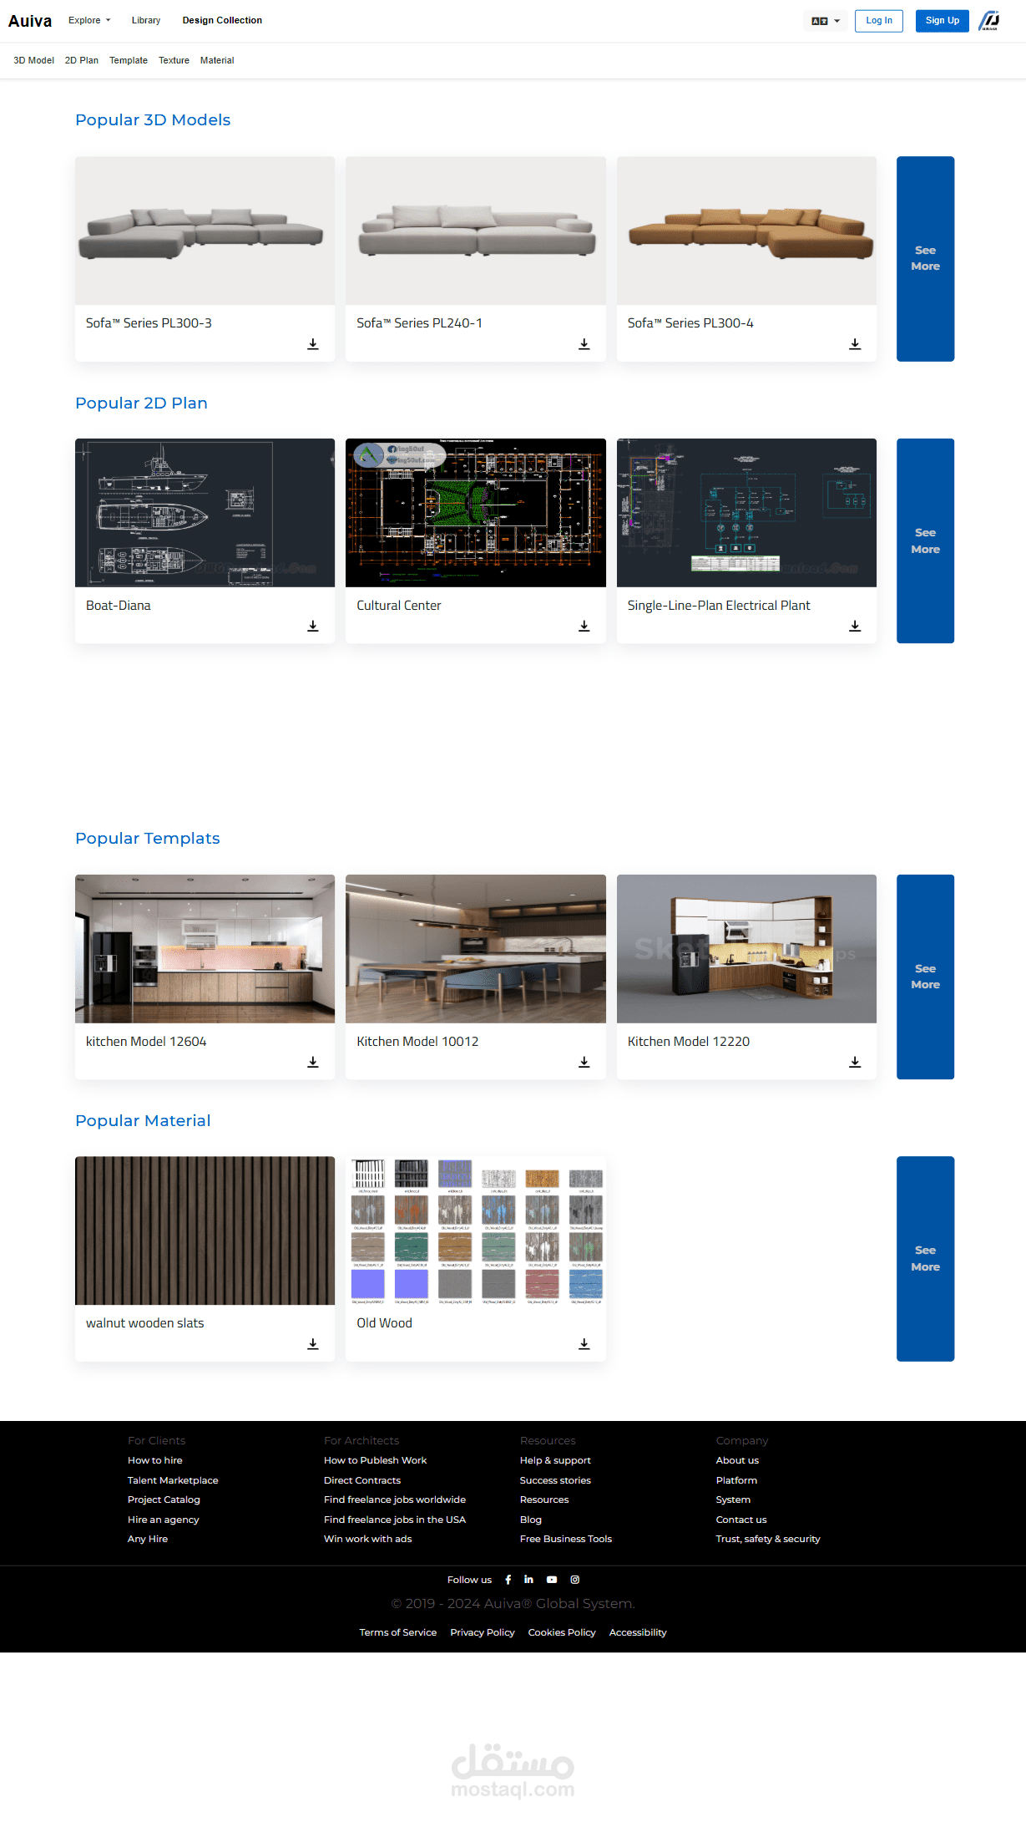The width and height of the screenshot is (1026, 1837).
Task: Open Help & support link
Action: coord(555,1460)
